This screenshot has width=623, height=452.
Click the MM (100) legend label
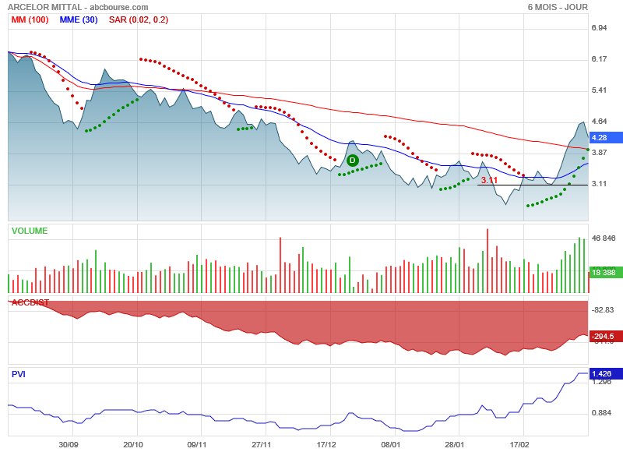coord(30,20)
